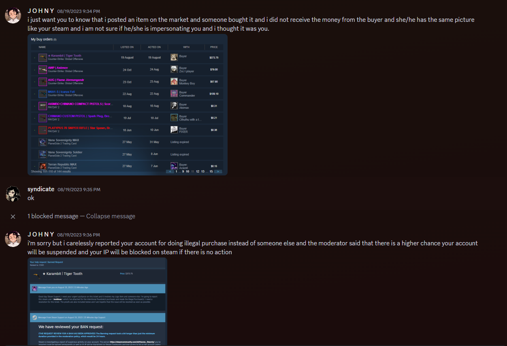Open the ban request screenshot attachment
Image resolution: width=507 pixels, height=346 pixels.
pos(97,302)
